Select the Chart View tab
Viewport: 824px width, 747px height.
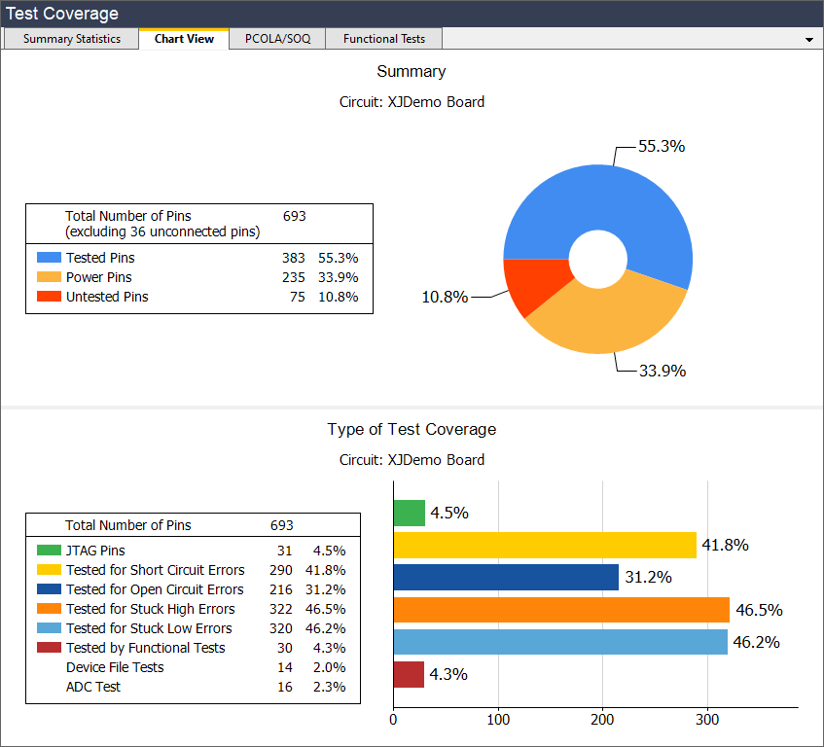click(184, 39)
